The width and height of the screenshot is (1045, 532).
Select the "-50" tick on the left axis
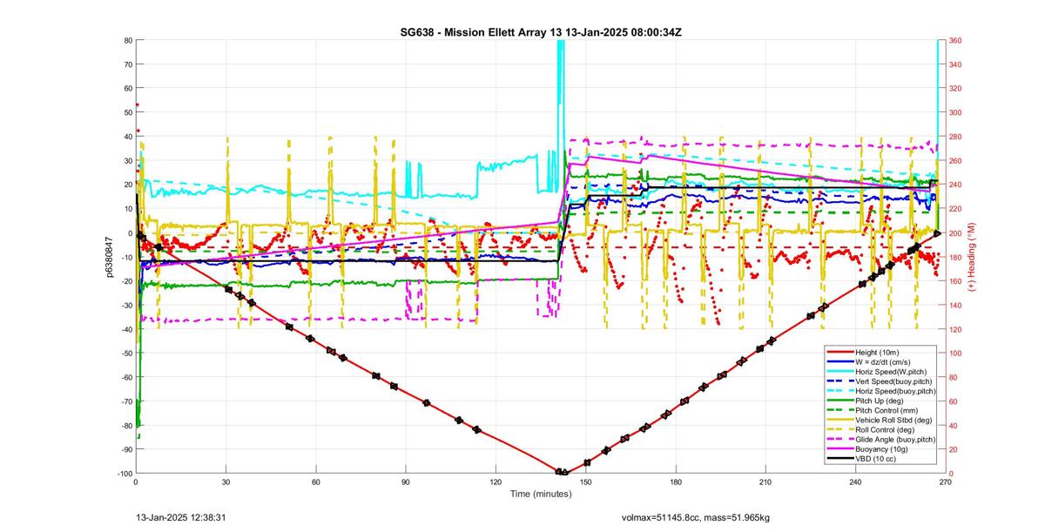pos(125,353)
